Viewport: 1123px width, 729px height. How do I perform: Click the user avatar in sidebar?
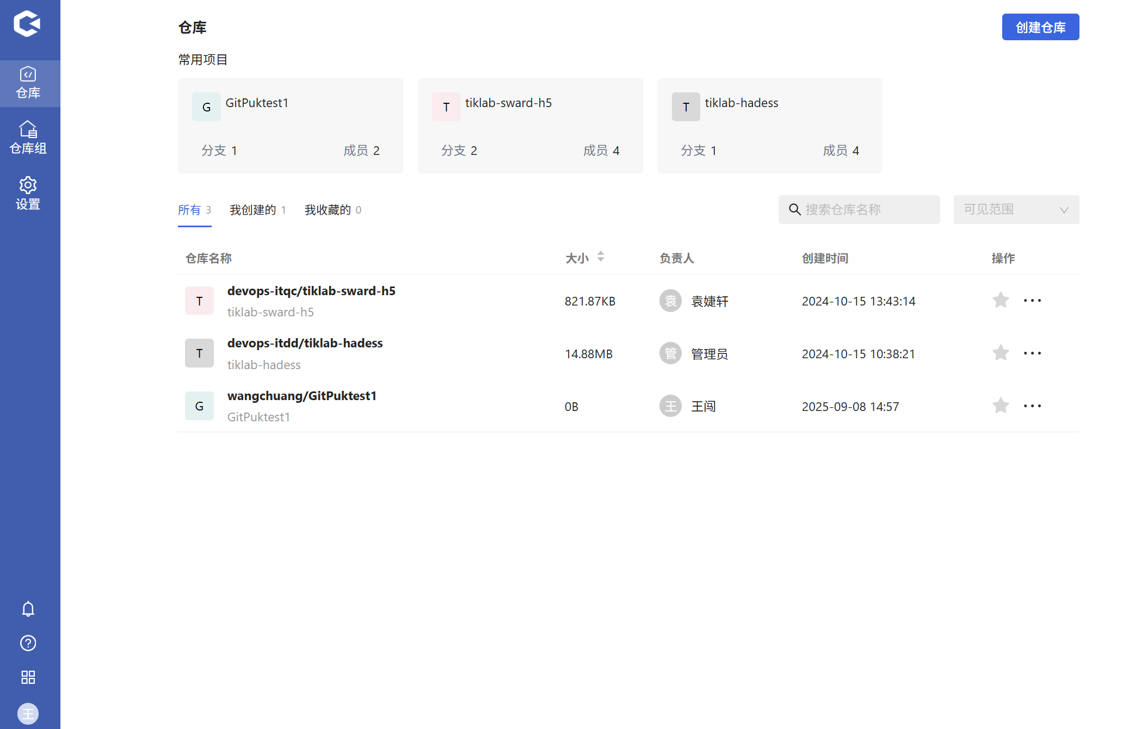point(28,713)
